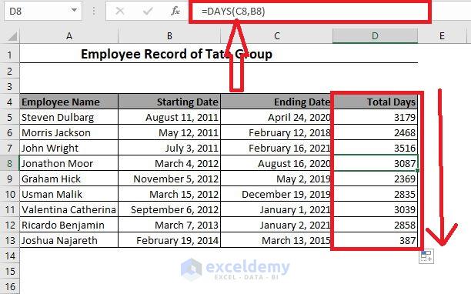Select row 9 header
The width and height of the screenshot is (471, 294).
(9, 179)
